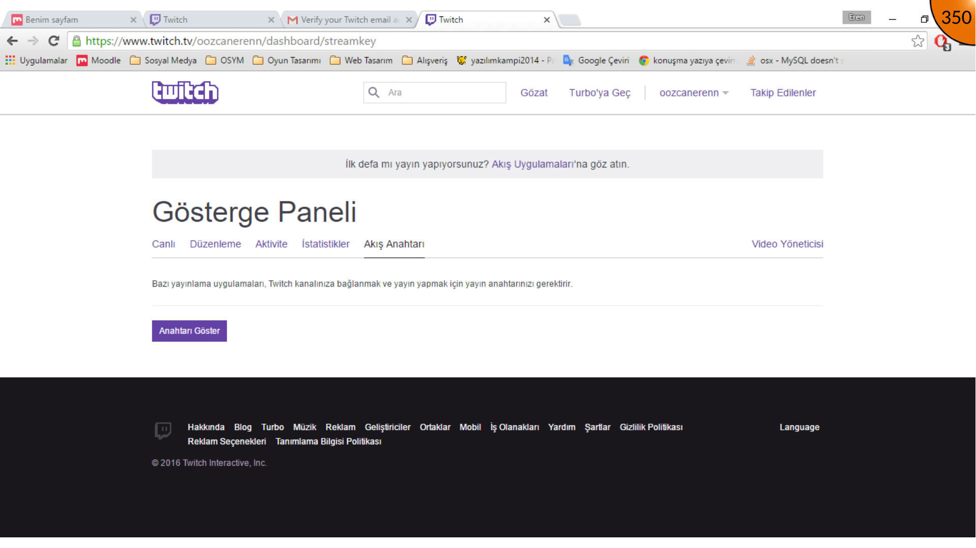Screen dimensions: 976x548
Task: Open the Sosyal Medya bookmark folder
Action: [163, 60]
